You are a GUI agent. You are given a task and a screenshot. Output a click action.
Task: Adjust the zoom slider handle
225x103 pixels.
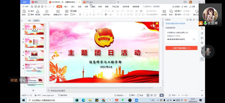(186, 95)
